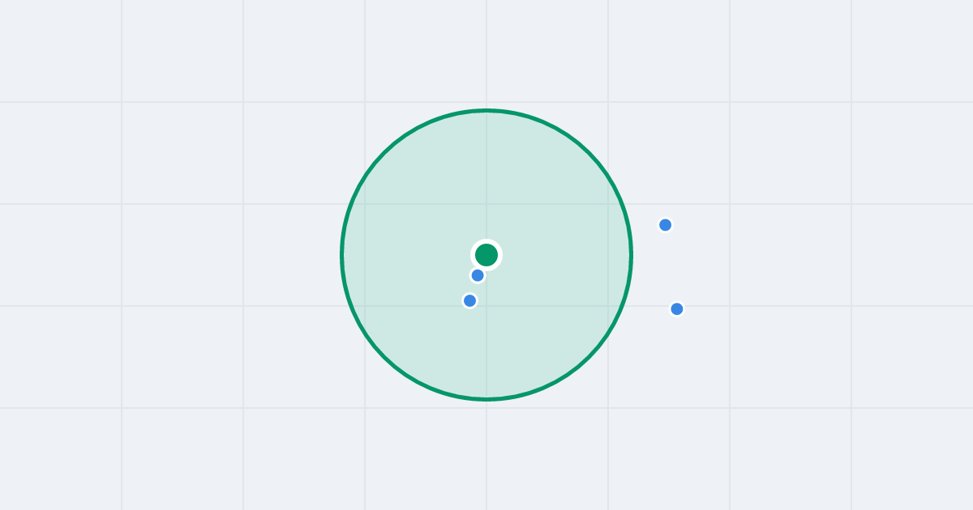The width and height of the screenshot is (973, 510).
Task: Choose the lower of the two outside blue dots
Action: (677, 308)
